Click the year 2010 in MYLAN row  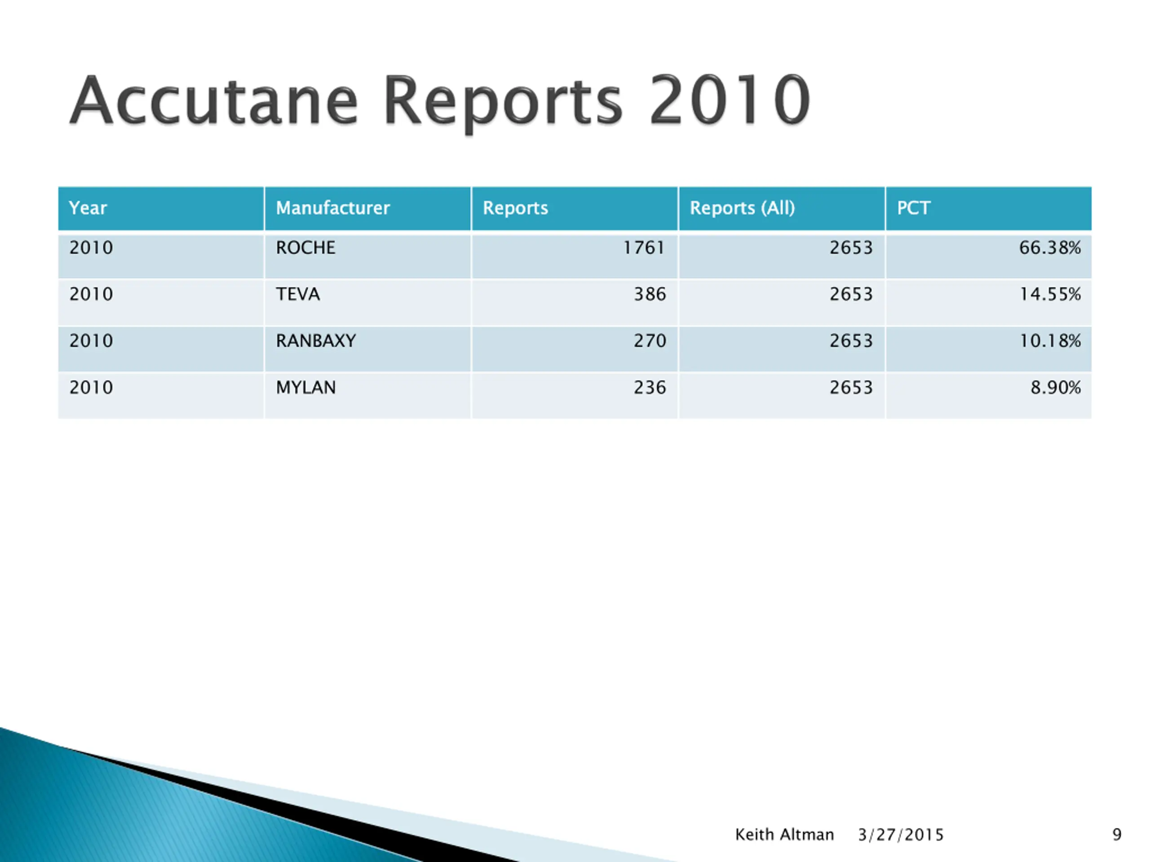coord(91,387)
